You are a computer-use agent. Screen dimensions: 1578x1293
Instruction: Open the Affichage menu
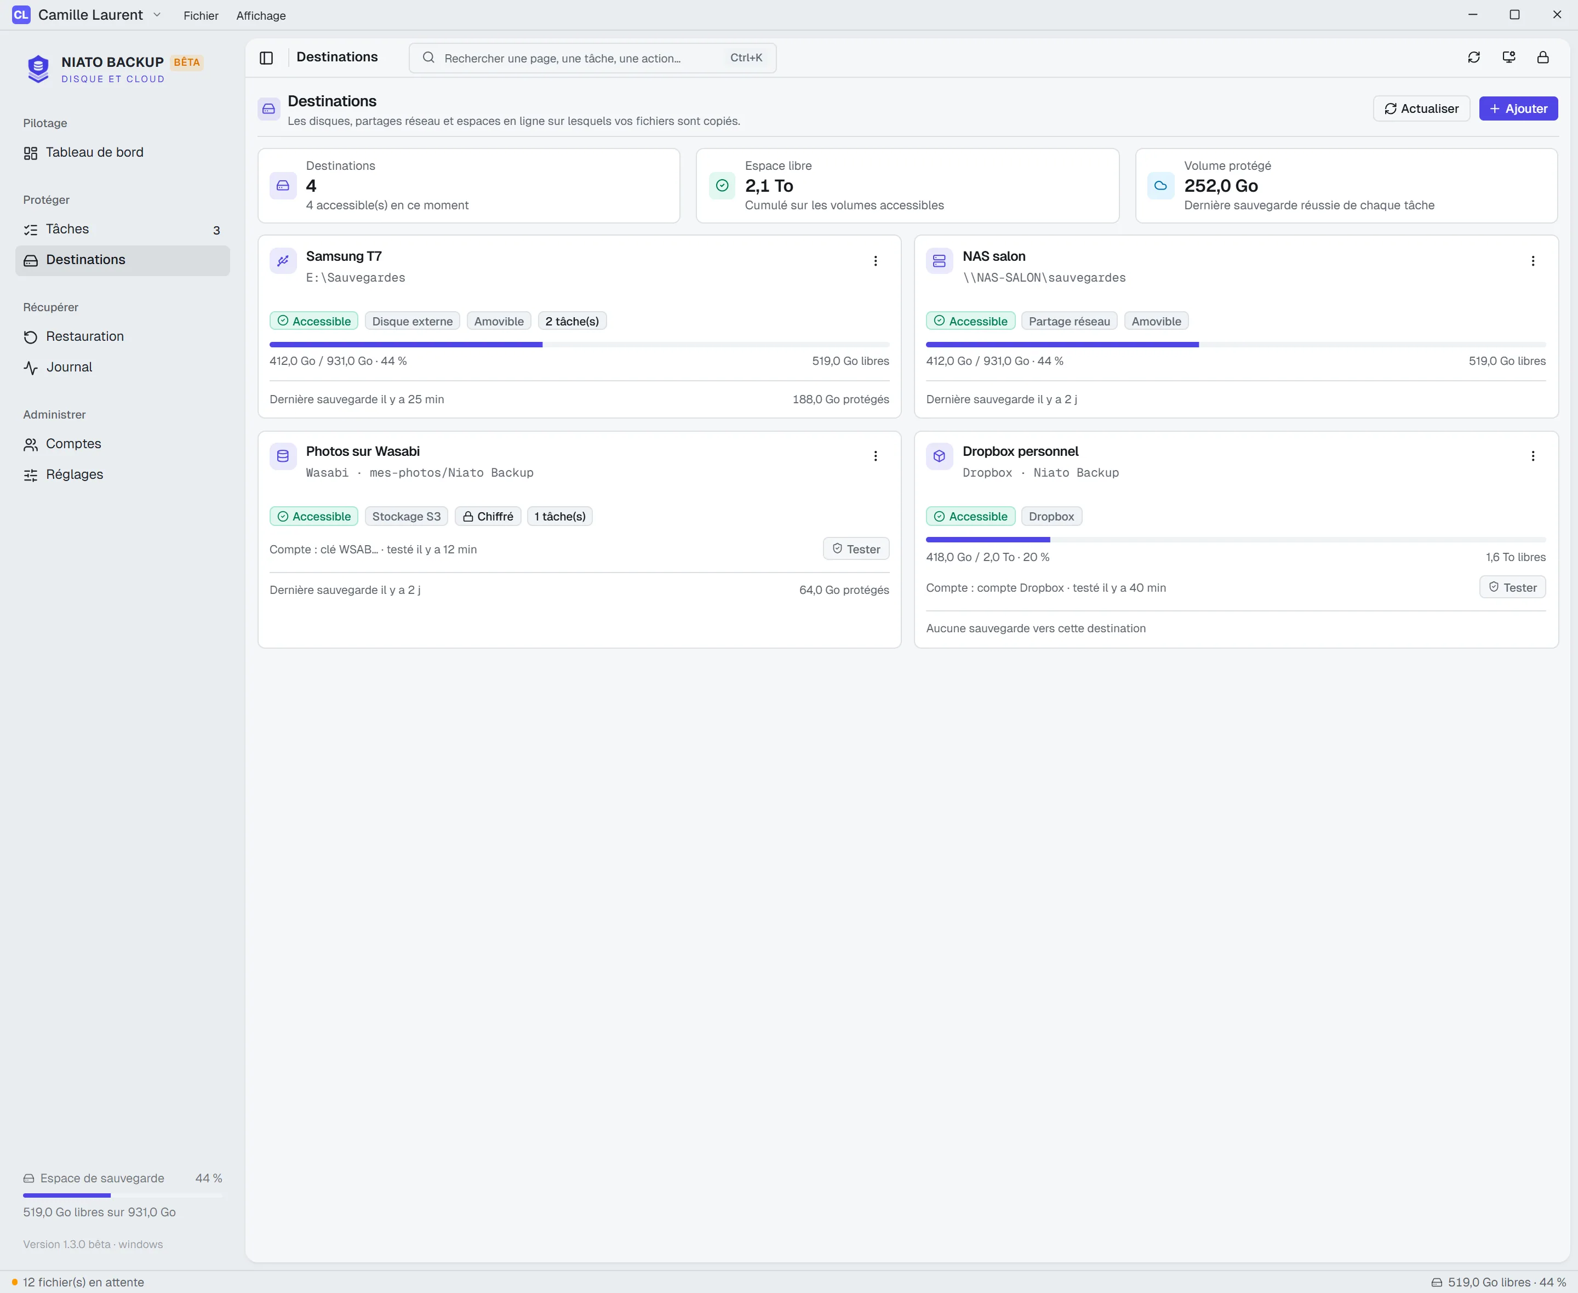(261, 16)
